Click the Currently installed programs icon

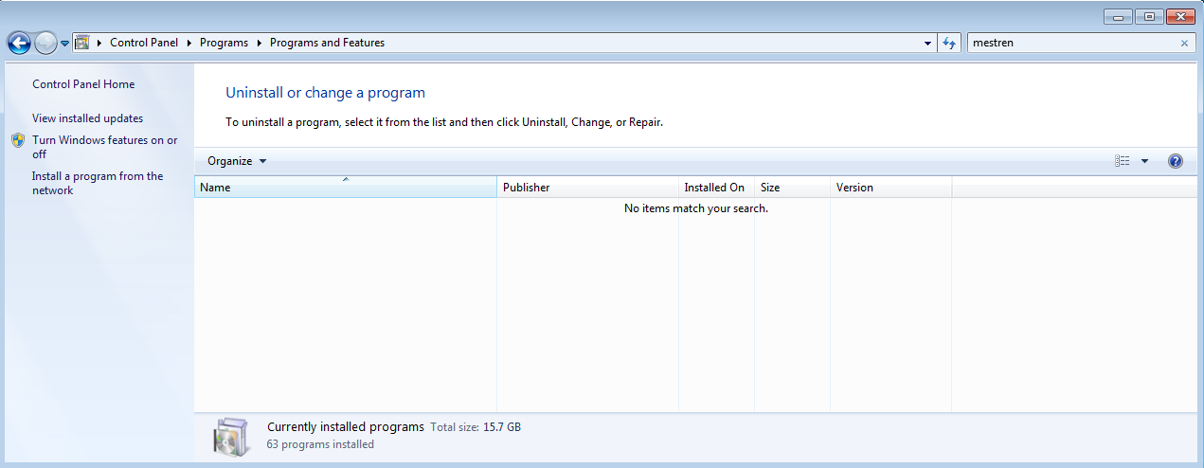click(x=230, y=436)
